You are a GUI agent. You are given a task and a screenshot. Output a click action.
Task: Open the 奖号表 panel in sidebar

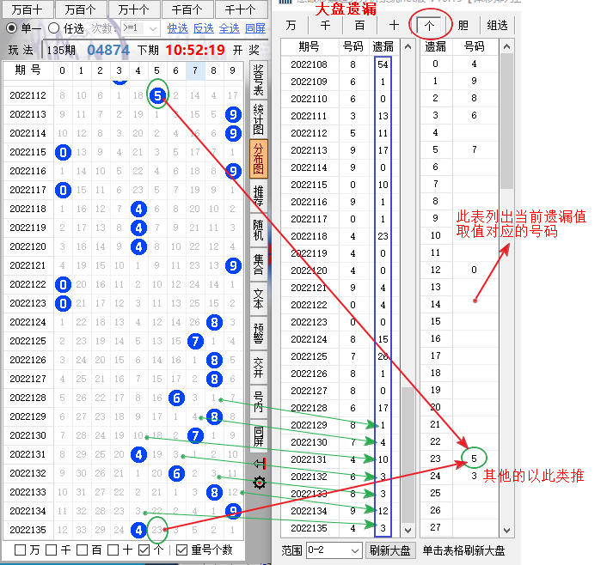point(259,82)
